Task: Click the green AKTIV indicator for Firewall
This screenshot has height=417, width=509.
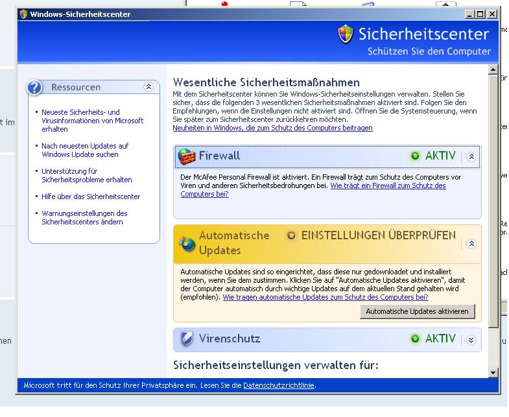Action: click(x=415, y=156)
